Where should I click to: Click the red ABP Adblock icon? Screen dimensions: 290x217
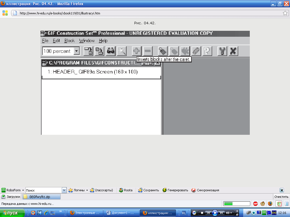pyautogui.click(x=255, y=204)
